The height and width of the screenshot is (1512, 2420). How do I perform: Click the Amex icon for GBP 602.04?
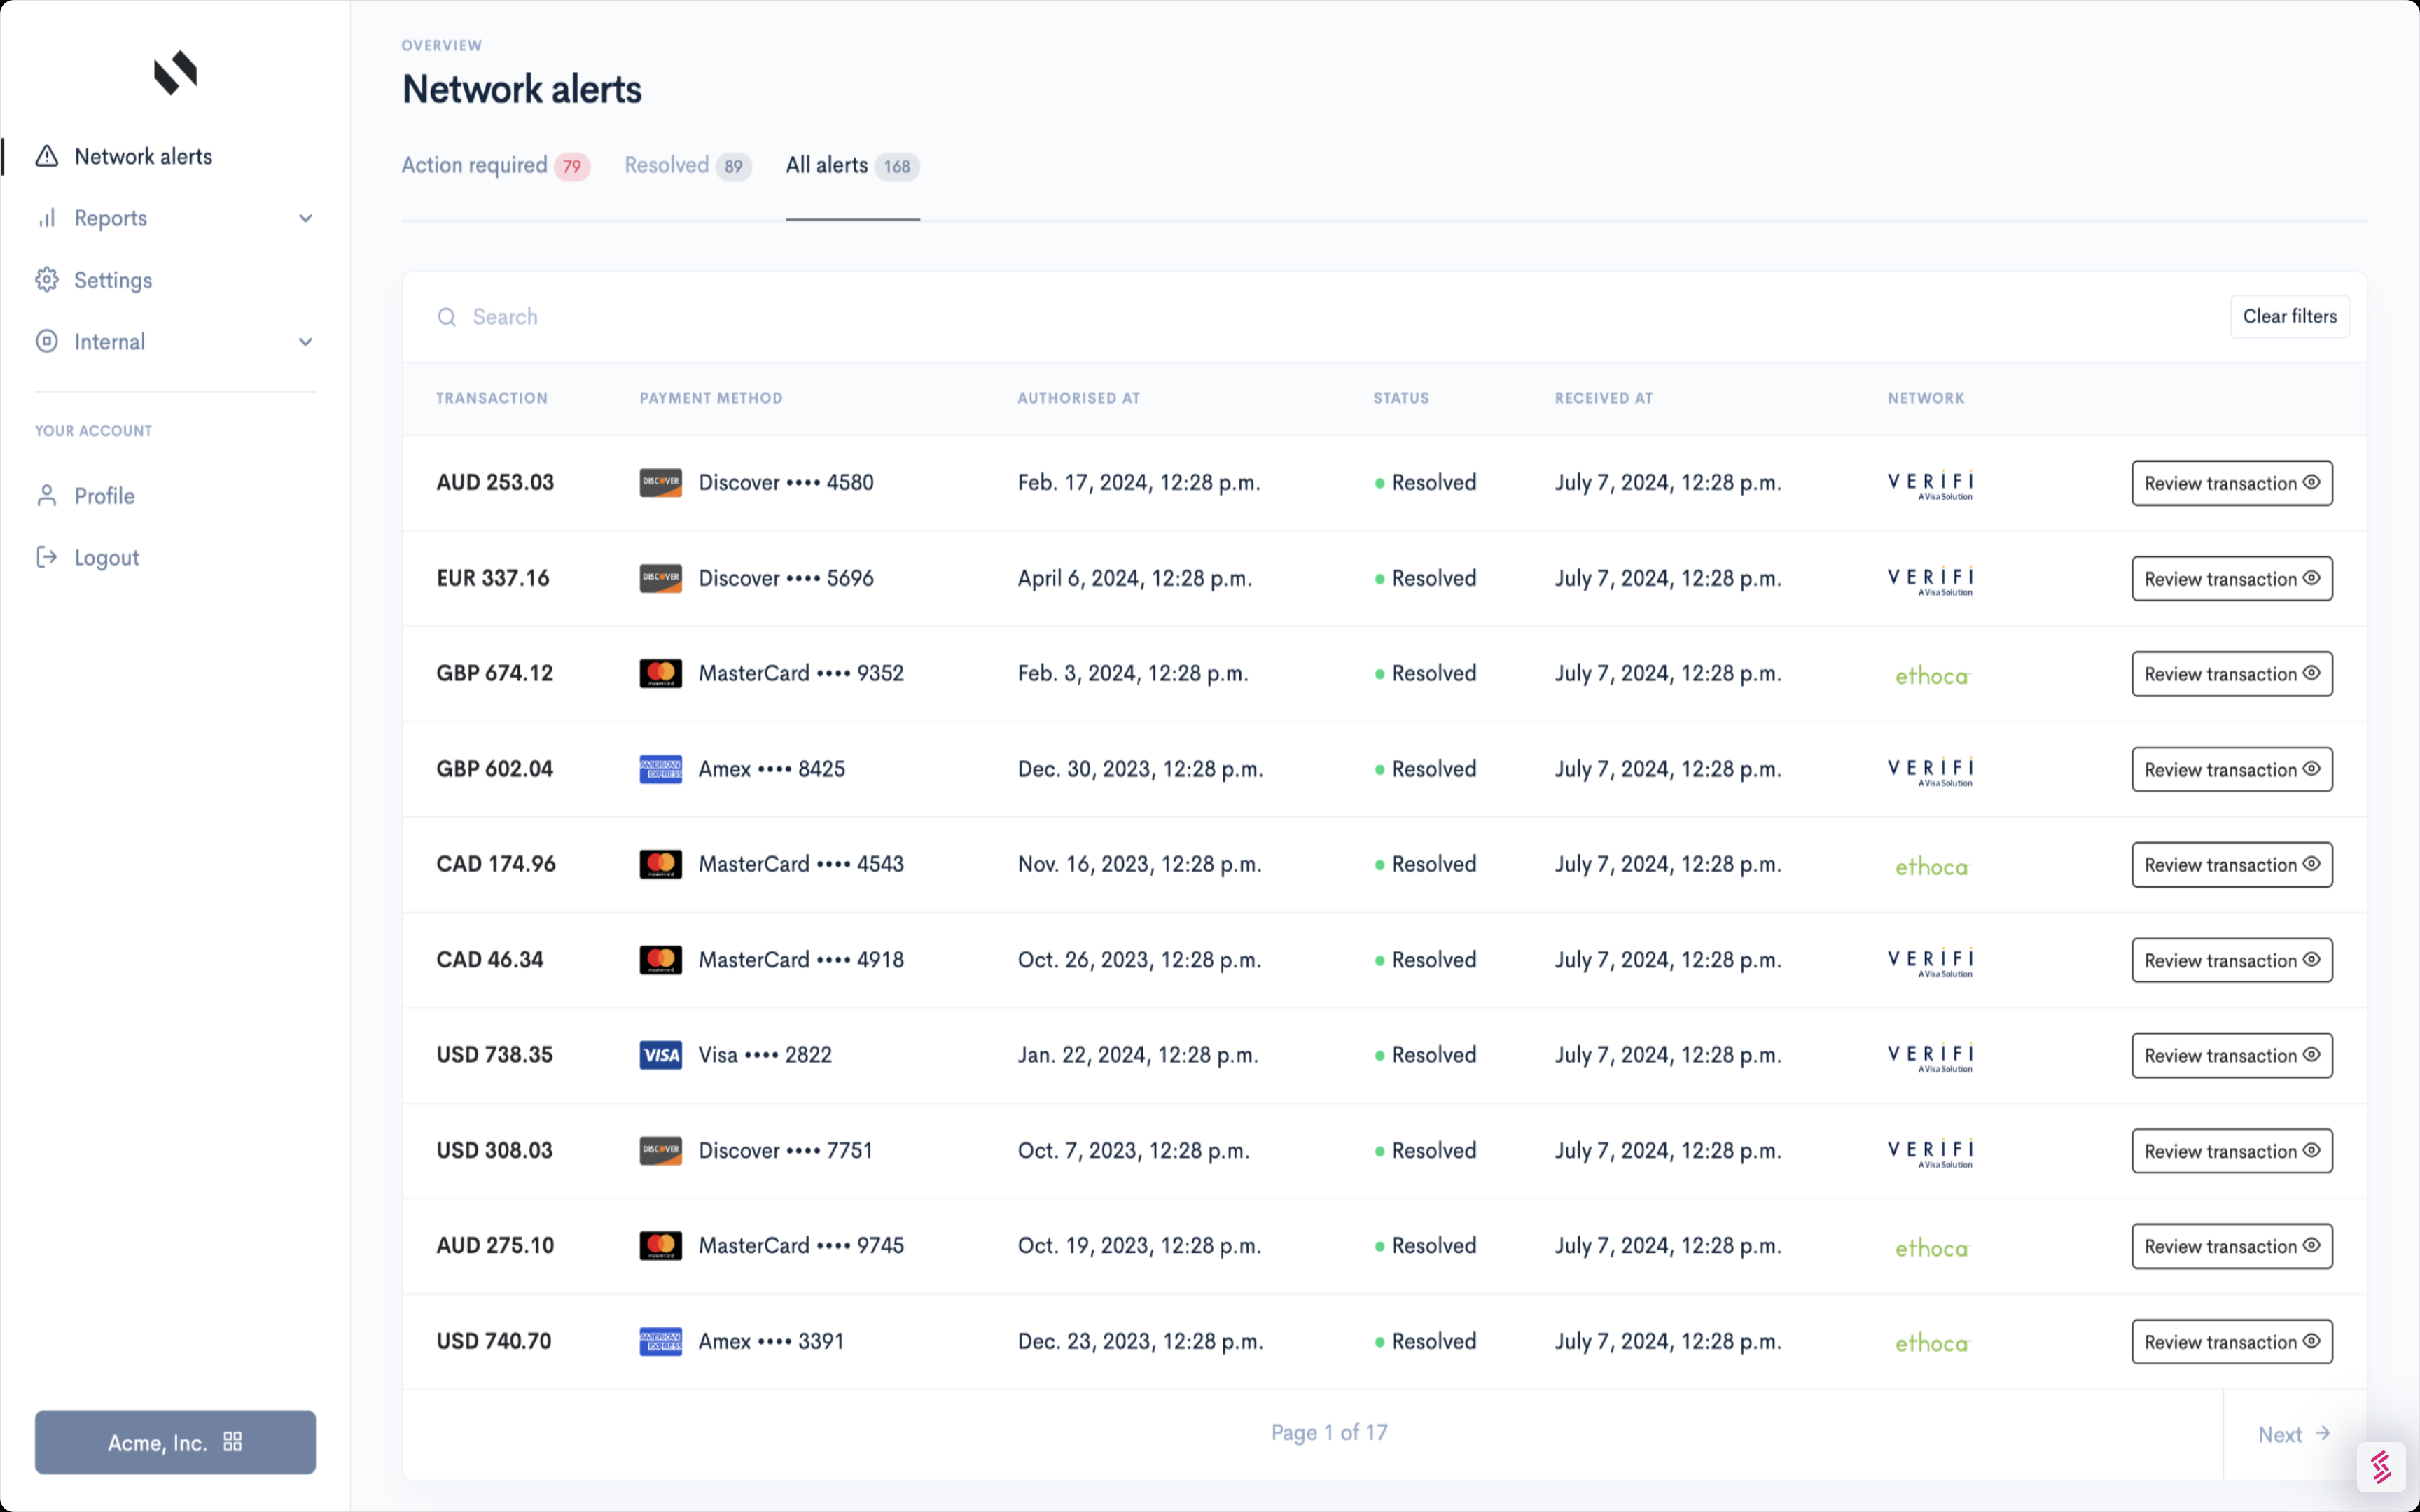tap(660, 768)
